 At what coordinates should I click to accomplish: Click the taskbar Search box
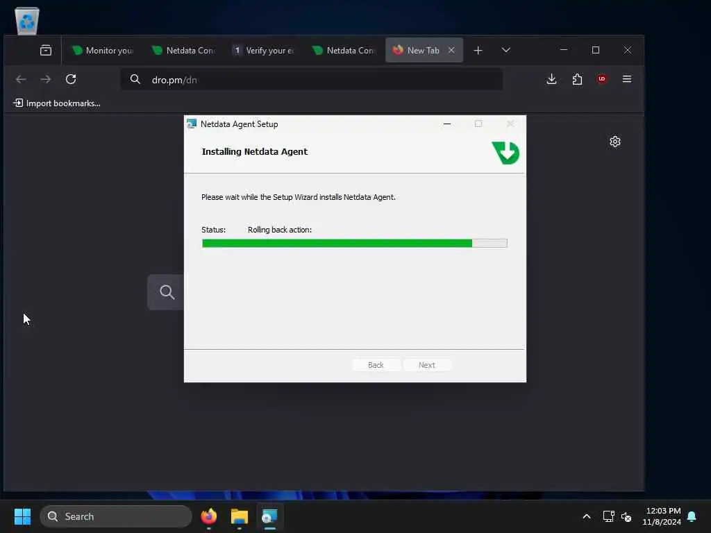(x=116, y=516)
